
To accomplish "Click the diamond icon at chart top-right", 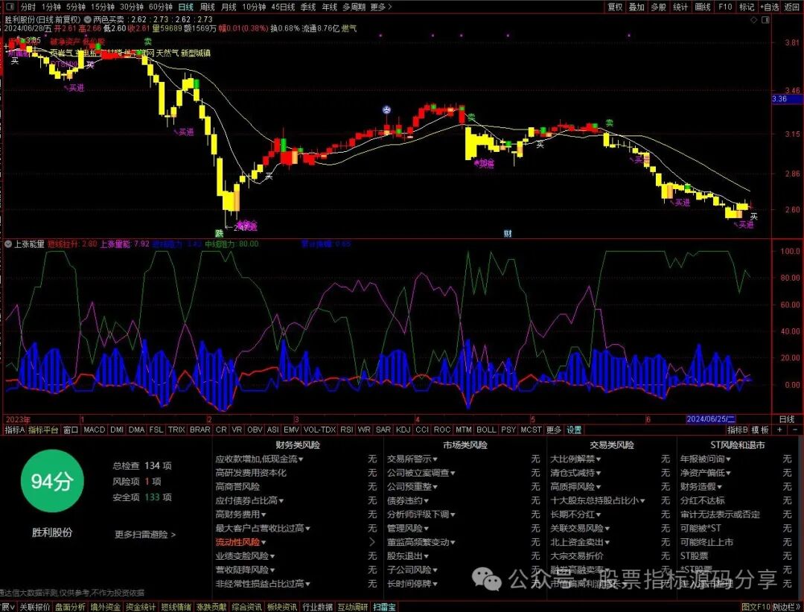I will 753,19.
